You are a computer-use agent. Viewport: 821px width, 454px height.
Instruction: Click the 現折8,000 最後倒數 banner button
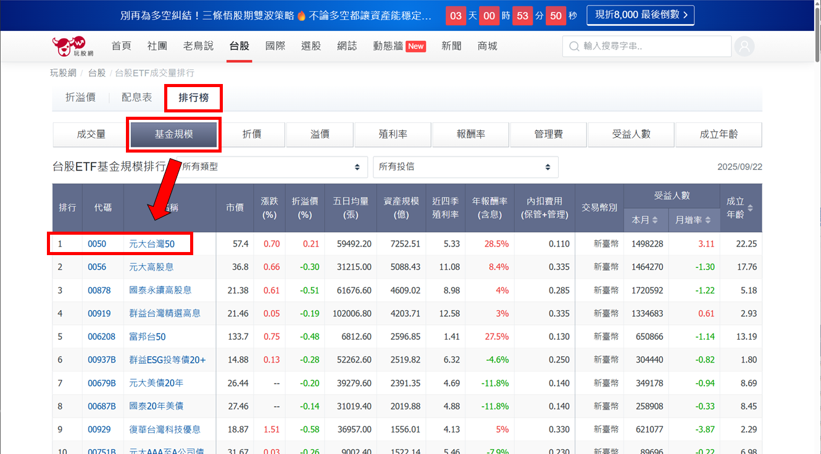640,15
